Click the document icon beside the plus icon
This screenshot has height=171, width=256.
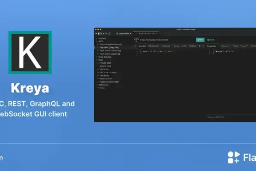pyautogui.click(x=99, y=33)
